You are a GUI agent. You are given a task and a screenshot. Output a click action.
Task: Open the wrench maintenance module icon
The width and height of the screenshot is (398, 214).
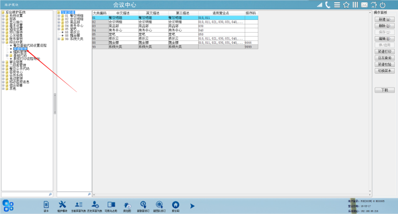(x=62, y=205)
